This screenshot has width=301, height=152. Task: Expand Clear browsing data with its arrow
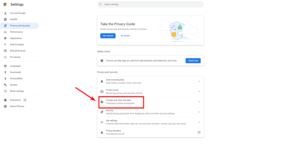pyautogui.click(x=199, y=81)
